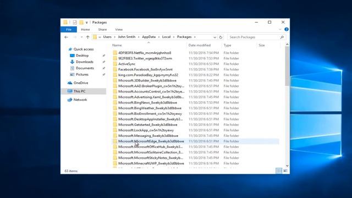The width and height of the screenshot is (352, 198).
Task: Go up one folder level
Action: click(x=88, y=37)
